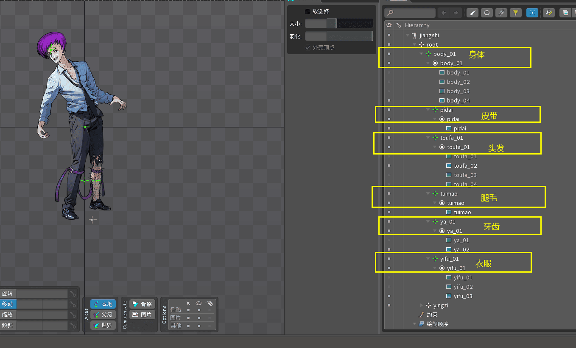Click the yellow funnel filter icon
The image size is (576, 348).
coord(515,13)
